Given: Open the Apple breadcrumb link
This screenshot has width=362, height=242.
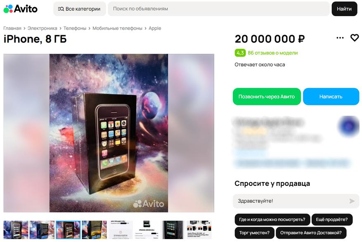Looking at the screenshot, I should (x=155, y=28).
